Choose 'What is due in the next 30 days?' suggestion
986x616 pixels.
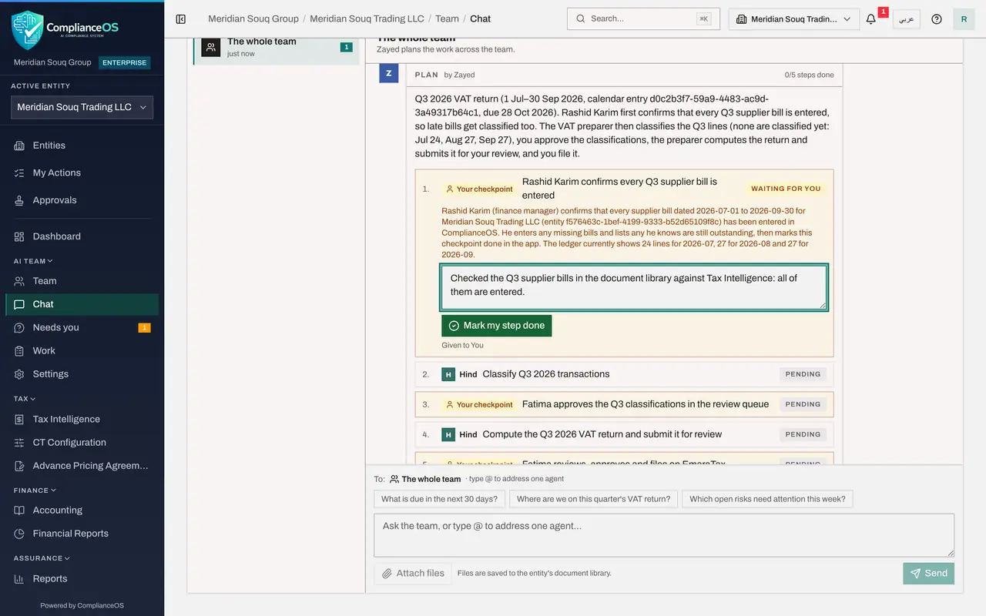point(440,499)
